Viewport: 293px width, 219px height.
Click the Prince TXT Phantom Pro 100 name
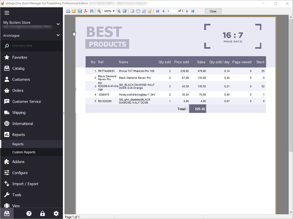(x=137, y=71)
